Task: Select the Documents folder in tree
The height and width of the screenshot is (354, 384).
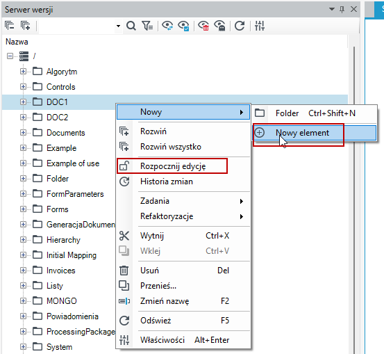Action: [x=66, y=133]
